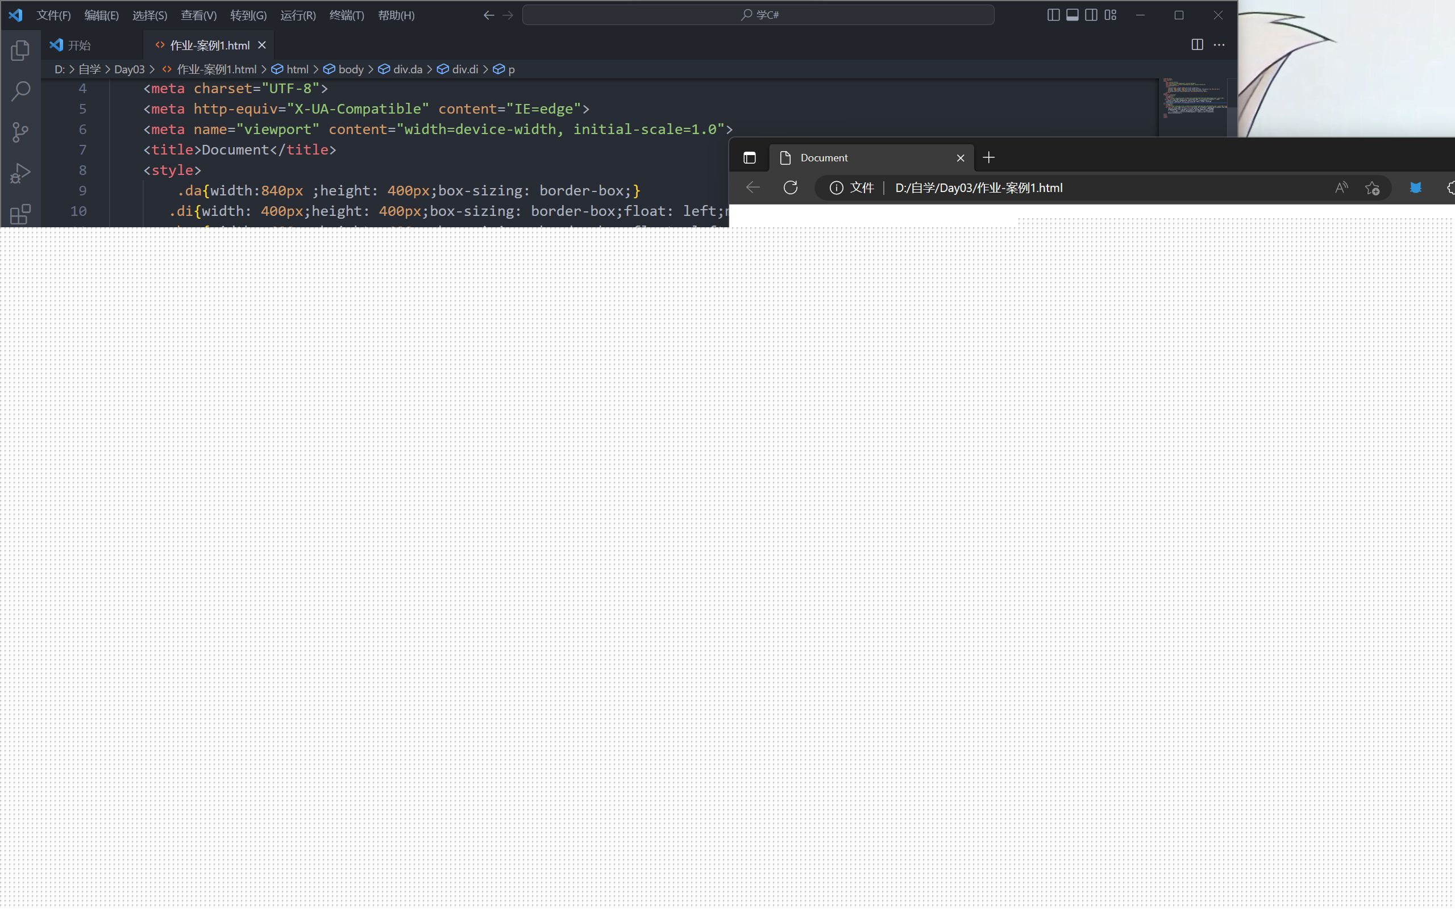Open Run and Debug view
This screenshot has width=1455, height=909.
click(20, 174)
